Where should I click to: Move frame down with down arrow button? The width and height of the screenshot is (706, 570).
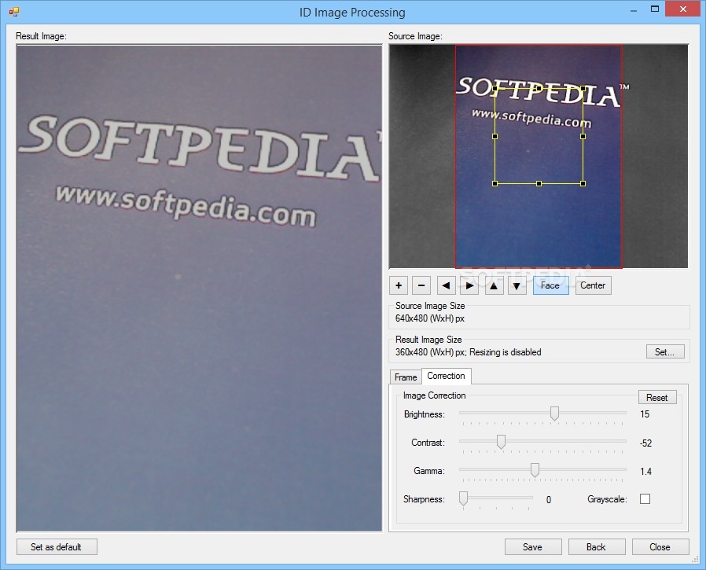tap(517, 285)
